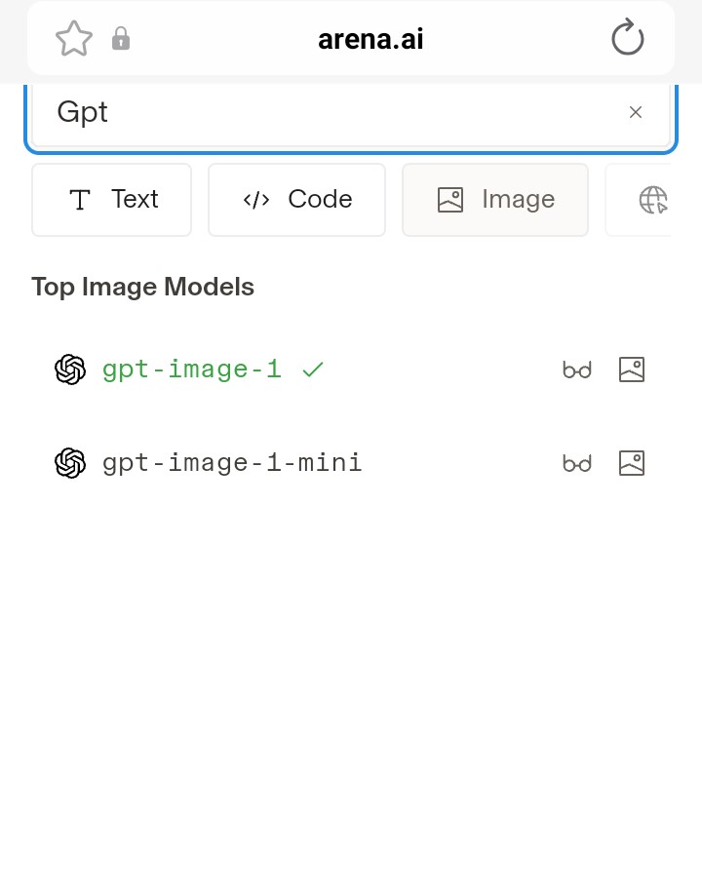
Task: Switch to the Text category tab
Action: [112, 200]
